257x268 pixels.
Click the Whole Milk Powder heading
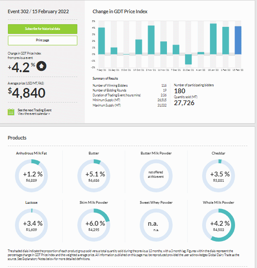click(x=218, y=202)
